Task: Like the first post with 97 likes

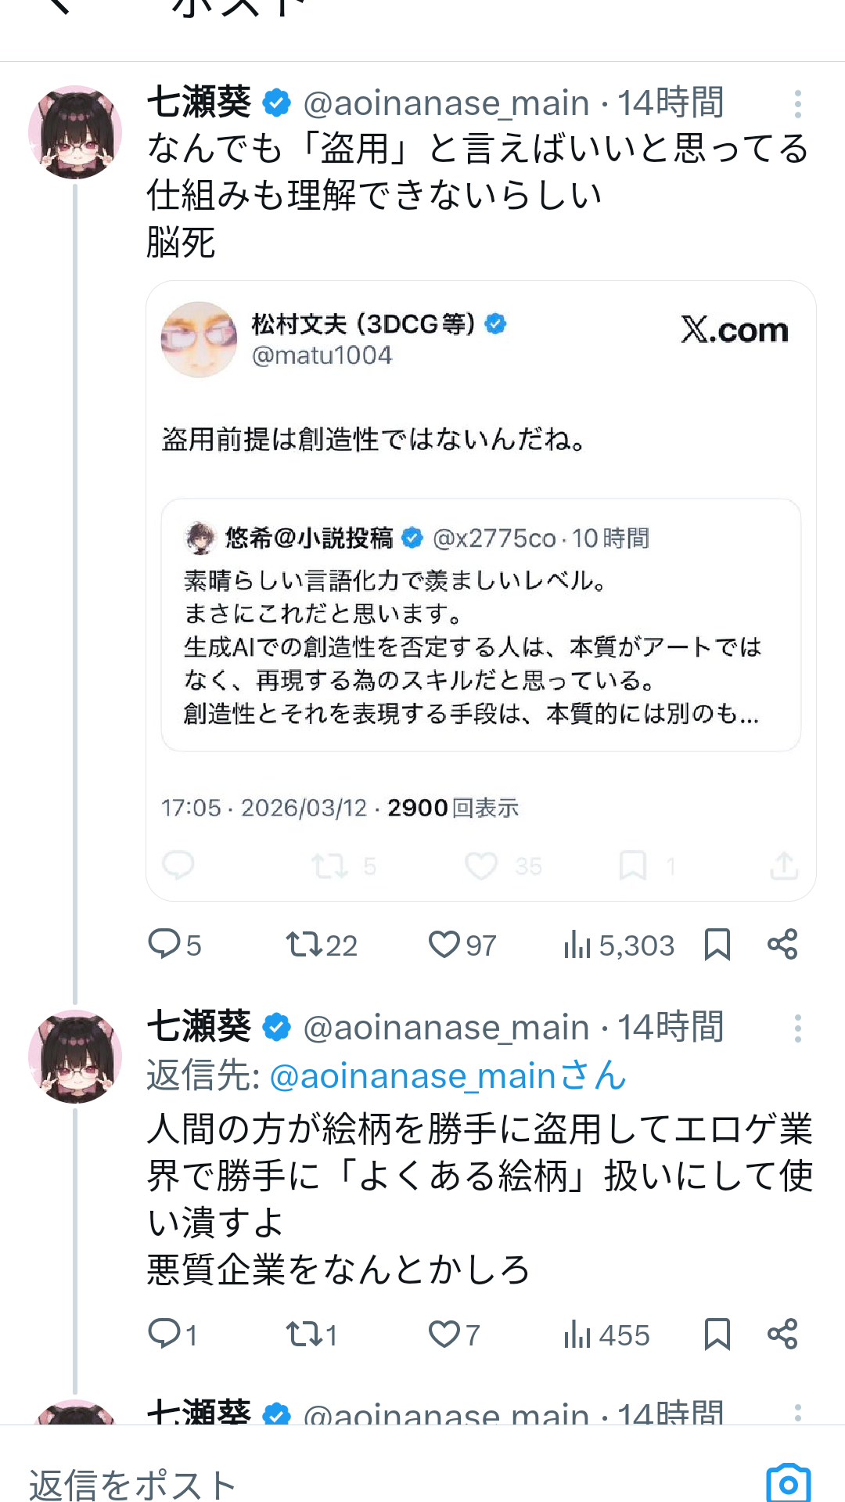Action: pos(444,944)
